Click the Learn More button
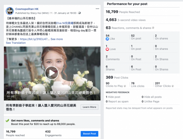 point(90,107)
